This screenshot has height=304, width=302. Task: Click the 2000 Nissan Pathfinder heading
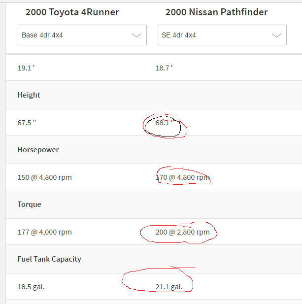[216, 12]
